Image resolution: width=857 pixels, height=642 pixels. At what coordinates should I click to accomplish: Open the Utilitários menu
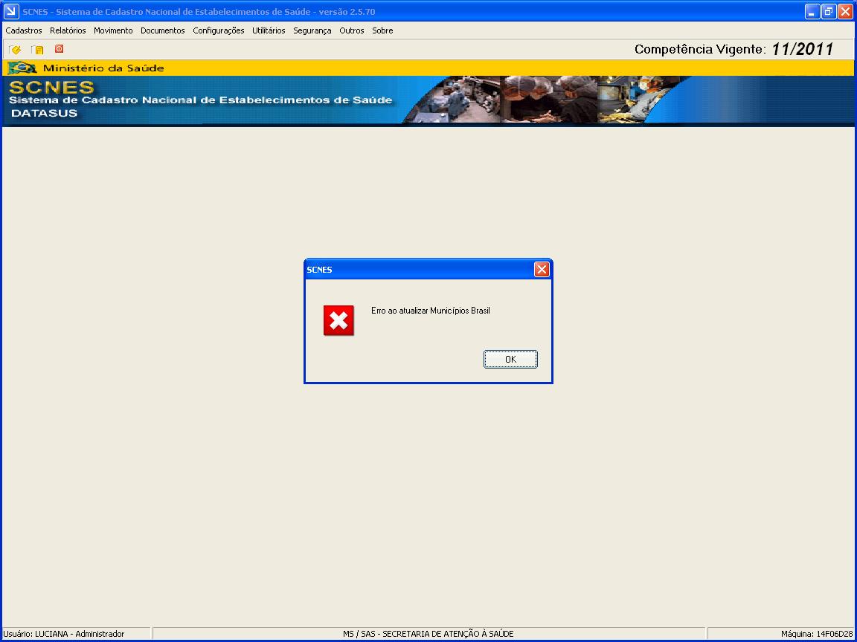coord(269,30)
